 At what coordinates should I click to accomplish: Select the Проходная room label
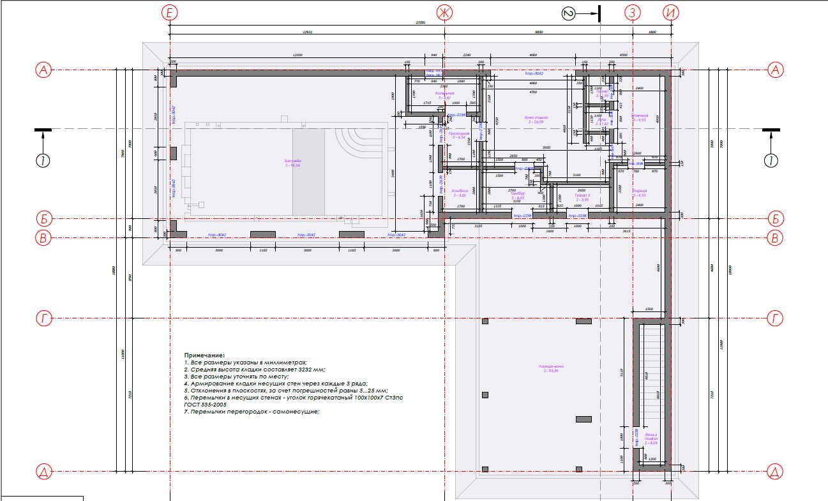pyautogui.click(x=460, y=135)
